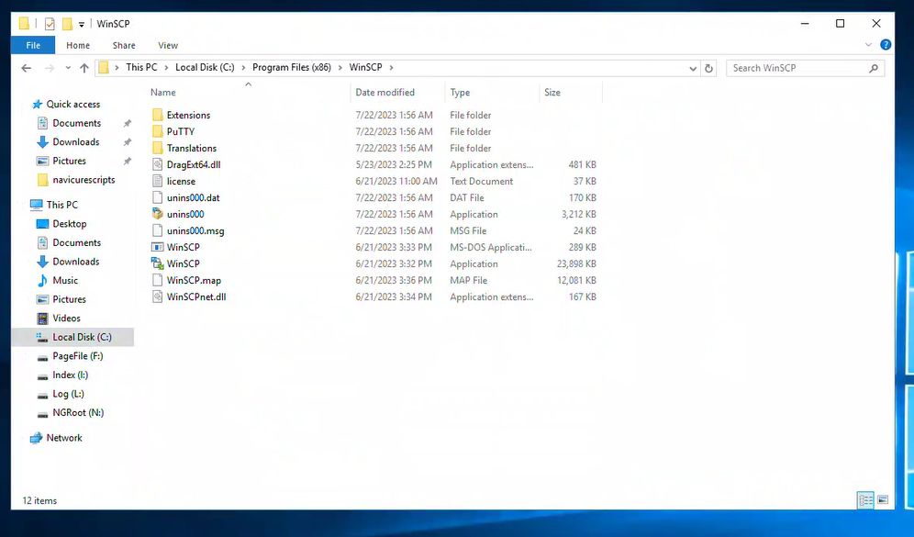Click the WinSCP Application file icon
The image size is (914, 537).
point(158,263)
